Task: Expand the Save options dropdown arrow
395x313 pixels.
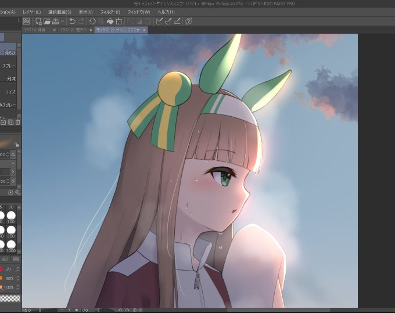Action: 62,21
